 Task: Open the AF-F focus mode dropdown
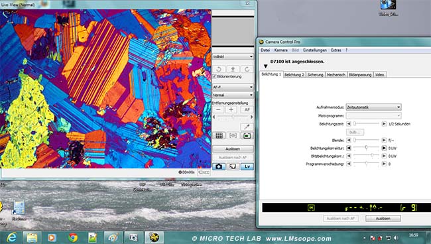click(x=233, y=87)
